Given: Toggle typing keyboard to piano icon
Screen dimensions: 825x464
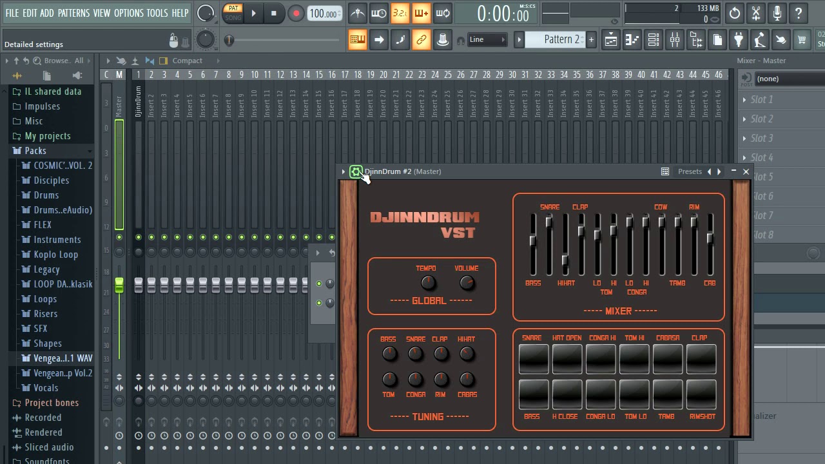Looking at the screenshot, I should click(x=357, y=40).
